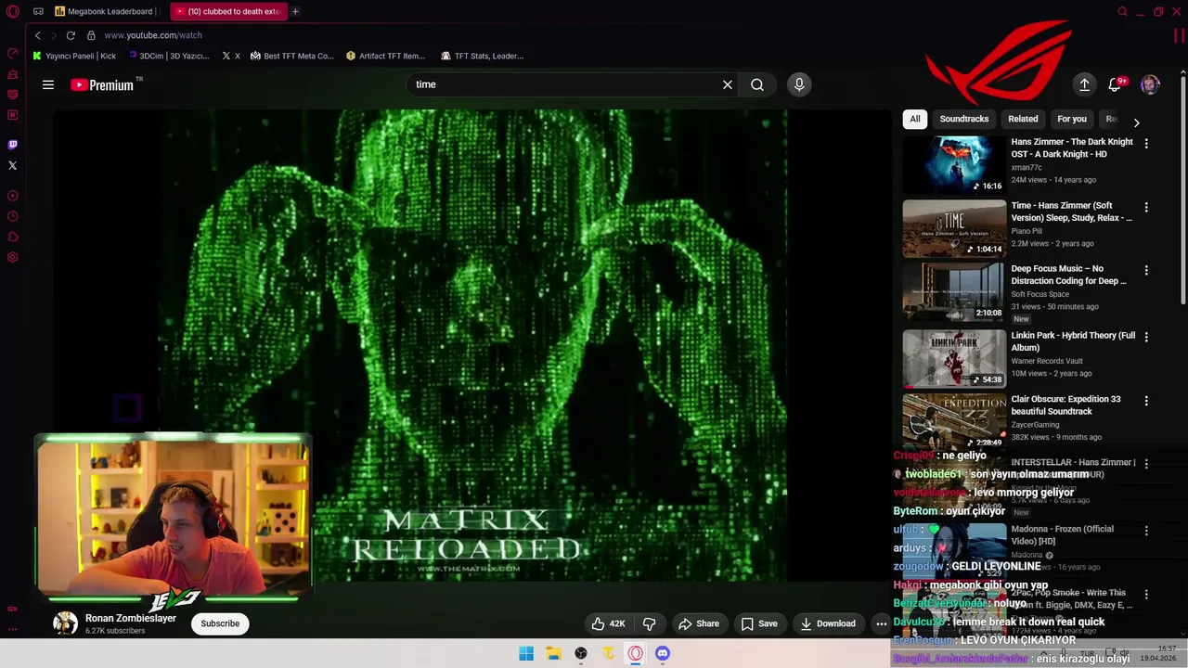Open options menu for Linkin Park Hybrid Theory
This screenshot has width=1188, height=668.
(1146, 337)
